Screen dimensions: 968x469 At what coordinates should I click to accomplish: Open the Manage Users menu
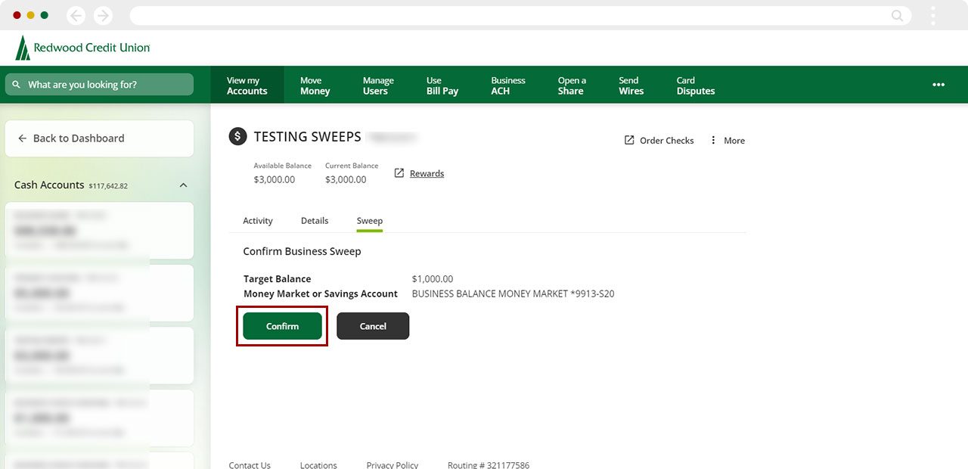click(377, 85)
